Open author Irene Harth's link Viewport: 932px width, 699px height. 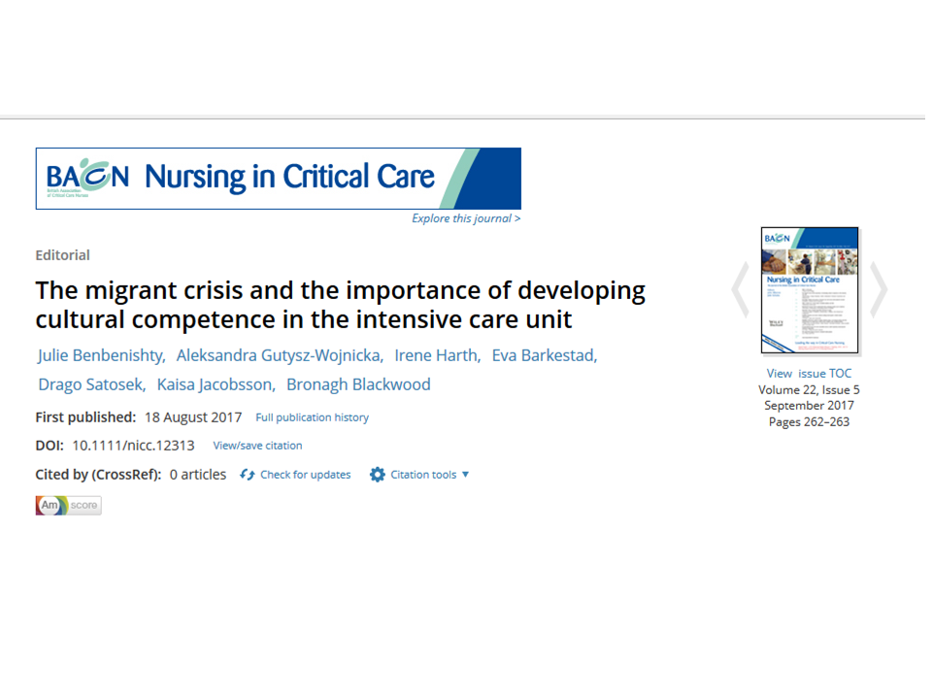click(x=438, y=355)
